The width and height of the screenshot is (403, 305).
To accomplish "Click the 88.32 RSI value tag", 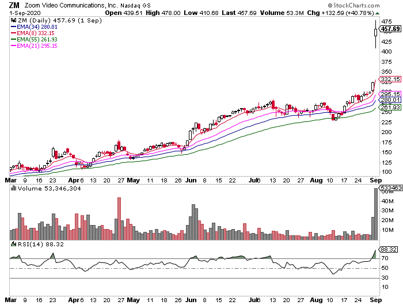I will pyautogui.click(x=389, y=250).
